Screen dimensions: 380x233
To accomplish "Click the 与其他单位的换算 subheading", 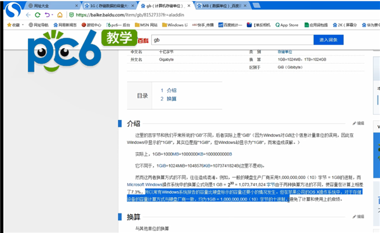I will click(152, 229).
